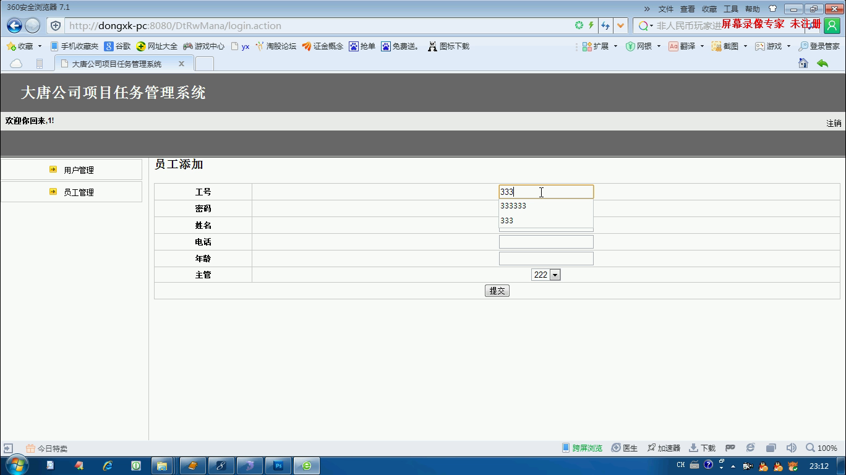Open the orange address bar dropdown chevron
This screenshot has height=475, width=846.
pos(620,25)
